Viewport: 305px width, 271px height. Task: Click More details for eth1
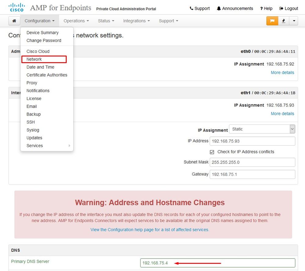coord(282,113)
